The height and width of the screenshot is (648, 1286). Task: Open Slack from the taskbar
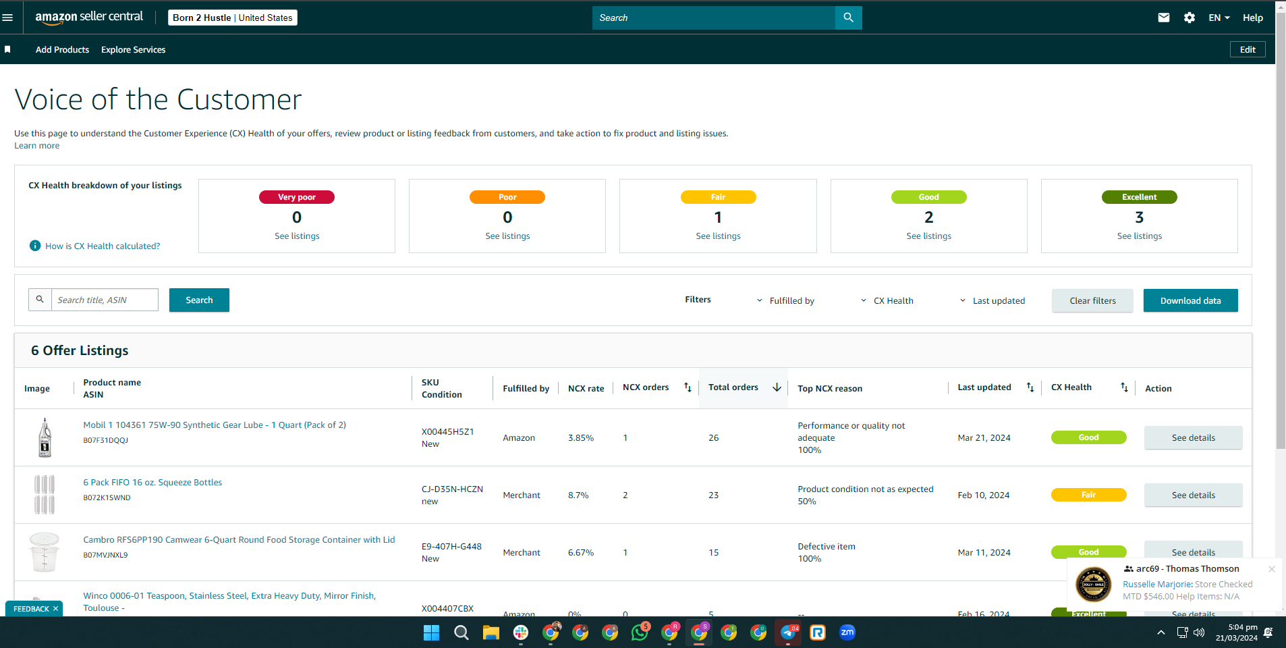point(520,632)
